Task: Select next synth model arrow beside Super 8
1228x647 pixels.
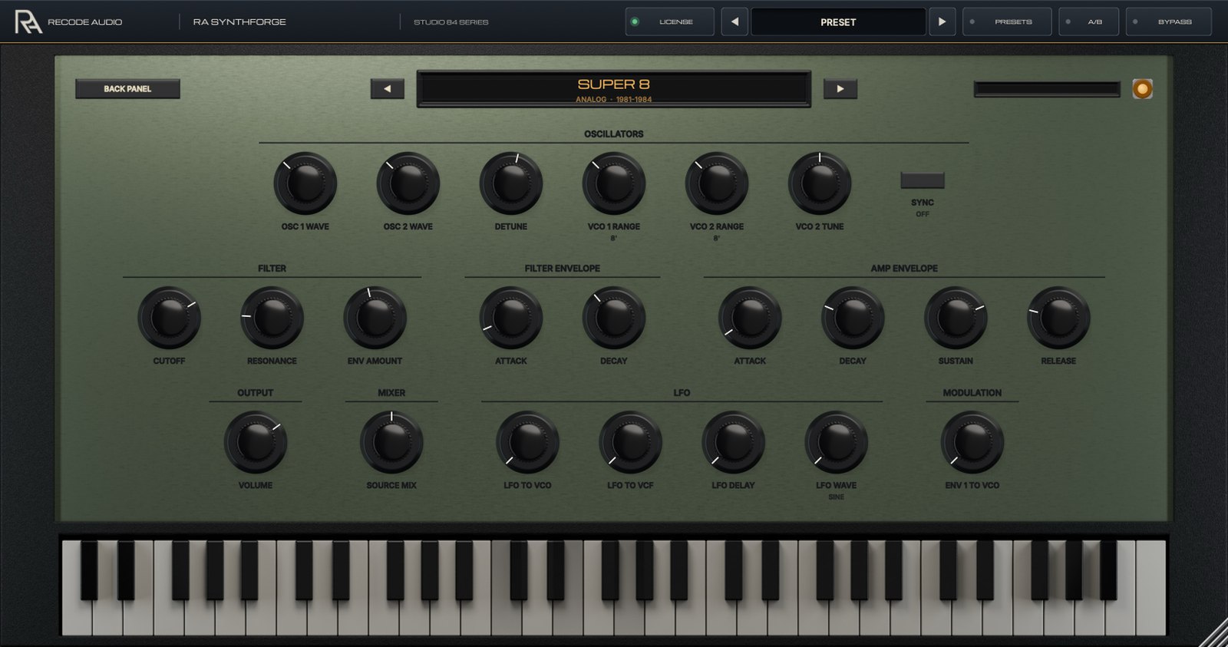Action: pyautogui.click(x=840, y=89)
